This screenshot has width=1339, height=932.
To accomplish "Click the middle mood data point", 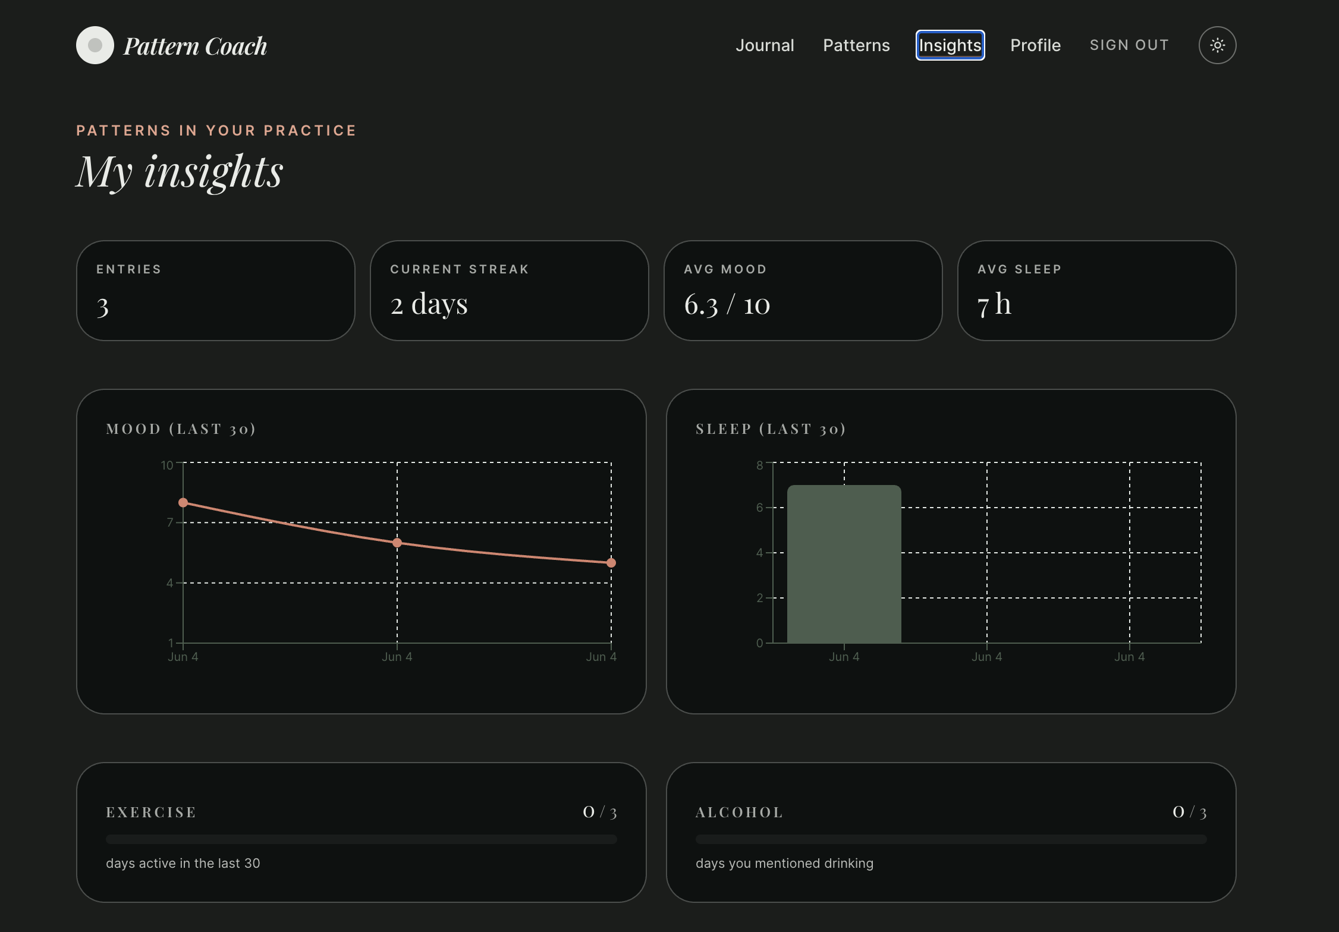I will click(397, 543).
